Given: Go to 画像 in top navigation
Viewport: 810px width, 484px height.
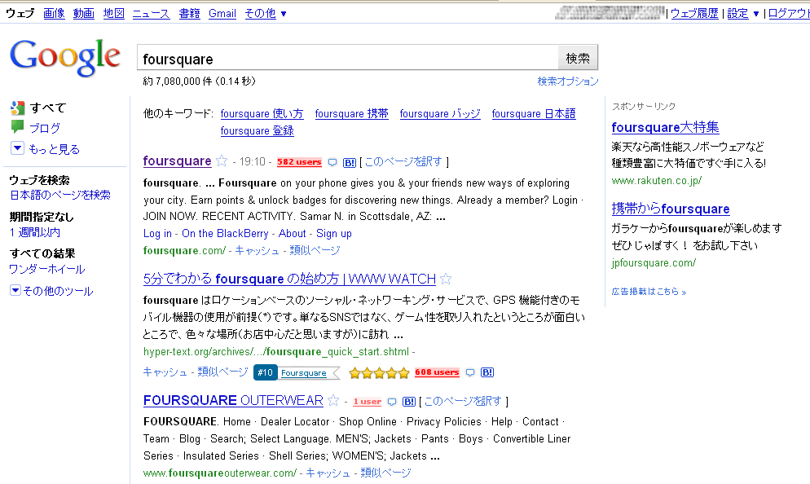Looking at the screenshot, I should pyautogui.click(x=54, y=14).
